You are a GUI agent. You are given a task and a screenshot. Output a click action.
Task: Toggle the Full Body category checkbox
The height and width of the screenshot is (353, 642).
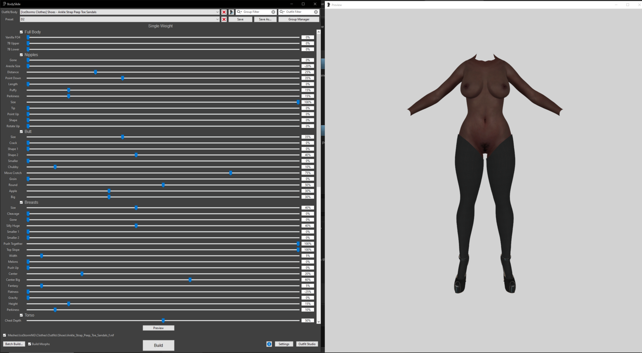(x=21, y=32)
